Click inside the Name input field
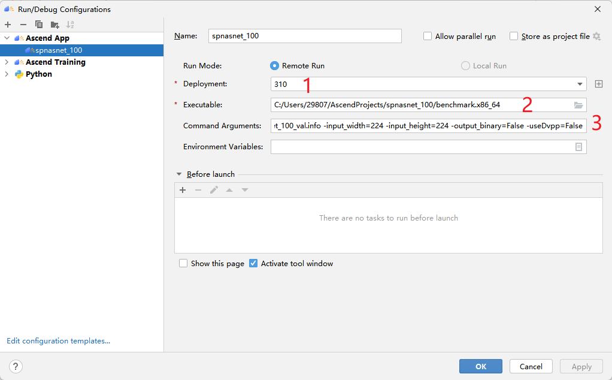 tap(304, 36)
